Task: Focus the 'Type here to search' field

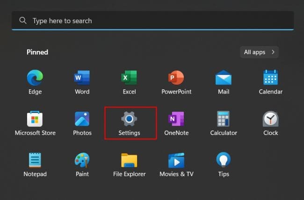Action: coord(153,21)
